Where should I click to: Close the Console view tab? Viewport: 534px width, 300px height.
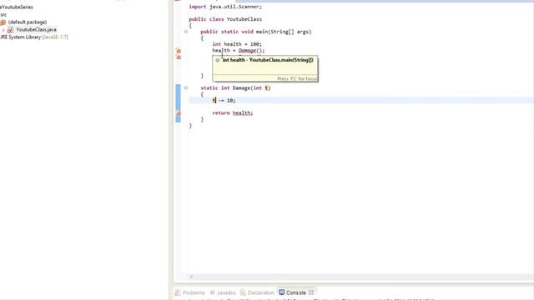tap(311, 292)
